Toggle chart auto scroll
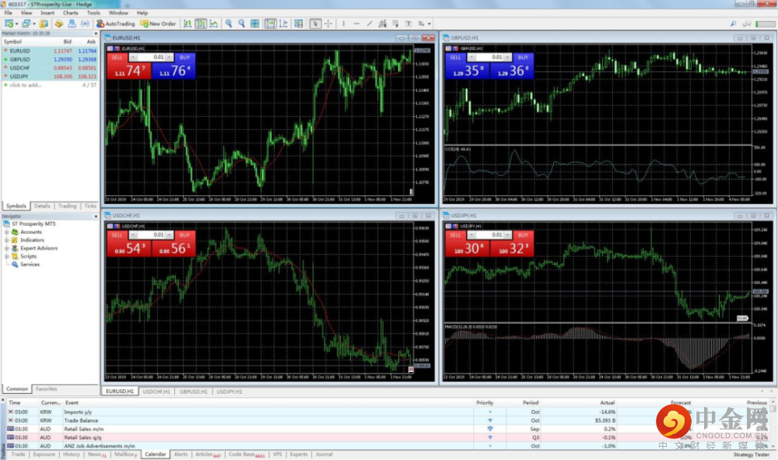The image size is (778, 460). (x=271, y=23)
